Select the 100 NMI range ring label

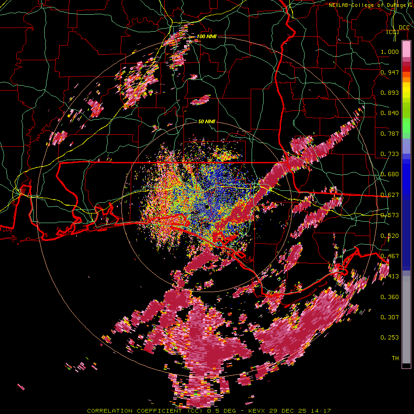[x=207, y=36]
